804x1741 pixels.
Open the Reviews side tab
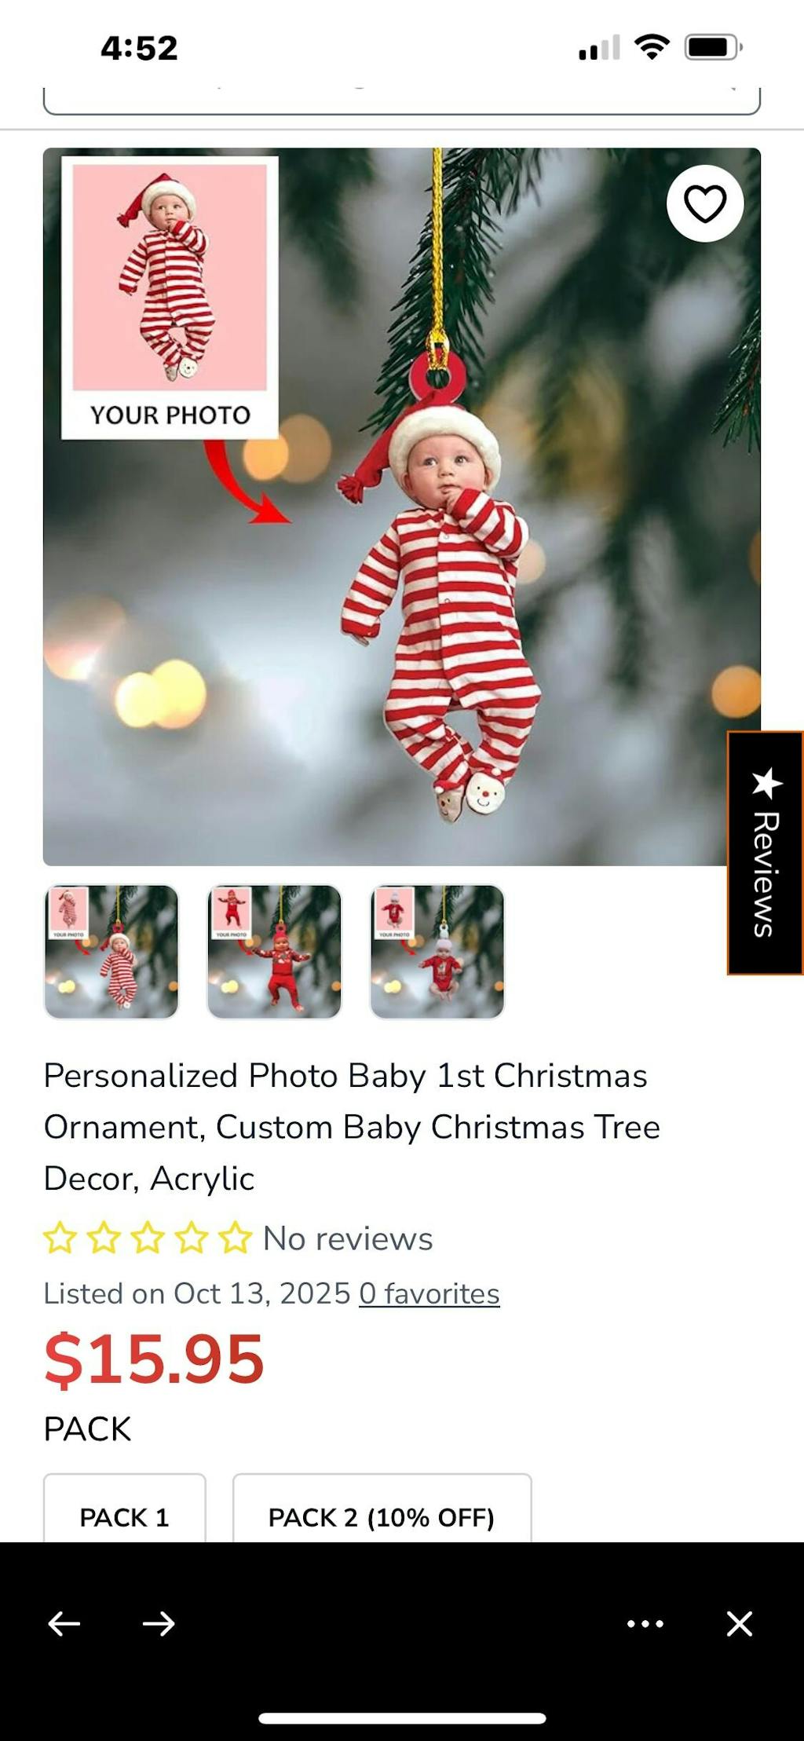[766, 853]
